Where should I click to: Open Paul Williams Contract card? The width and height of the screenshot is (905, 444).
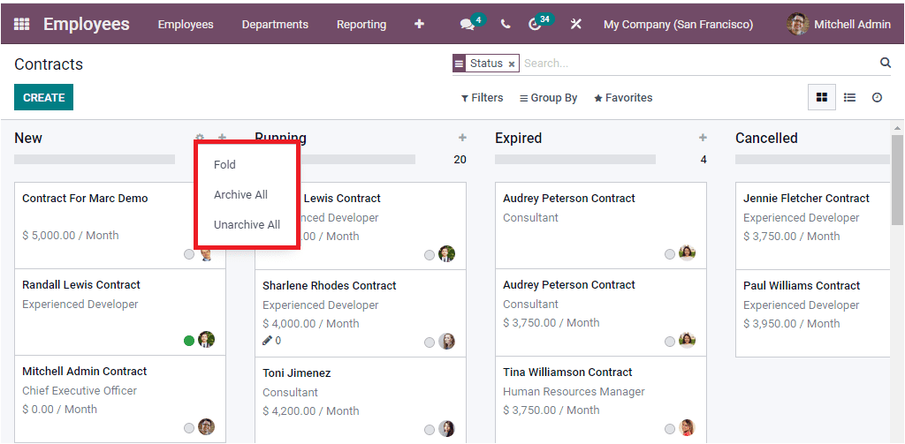[813, 313]
